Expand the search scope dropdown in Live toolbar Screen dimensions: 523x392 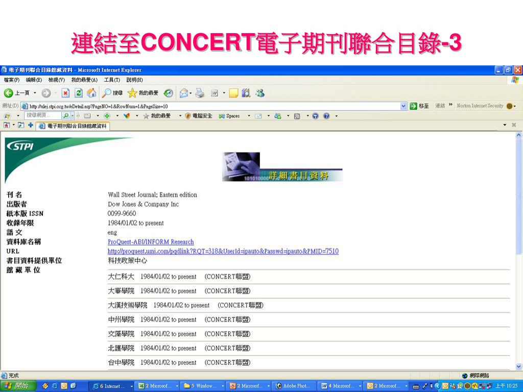pyautogui.click(x=73, y=116)
